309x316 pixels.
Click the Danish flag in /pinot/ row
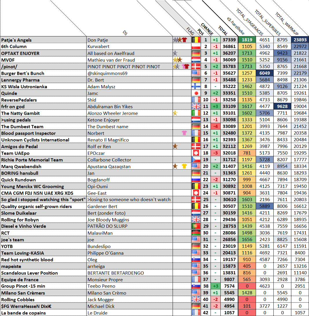(x=196, y=67)
